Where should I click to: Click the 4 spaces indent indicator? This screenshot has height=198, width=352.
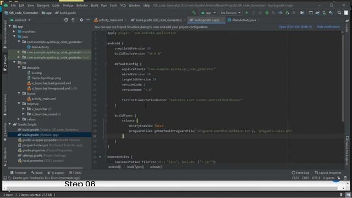[329, 178]
